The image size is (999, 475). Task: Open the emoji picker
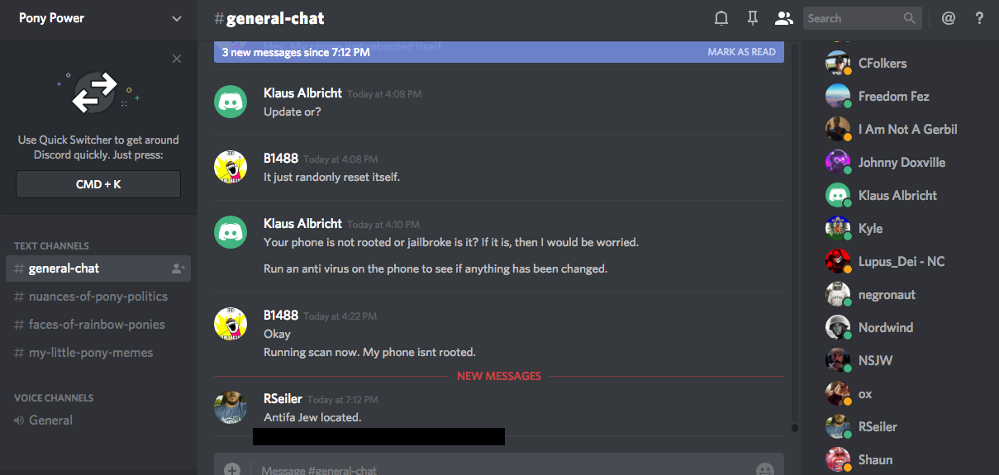pyautogui.click(x=765, y=469)
